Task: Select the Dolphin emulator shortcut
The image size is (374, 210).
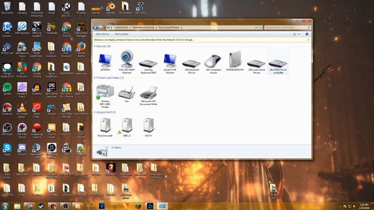Action: pyautogui.click(x=51, y=109)
